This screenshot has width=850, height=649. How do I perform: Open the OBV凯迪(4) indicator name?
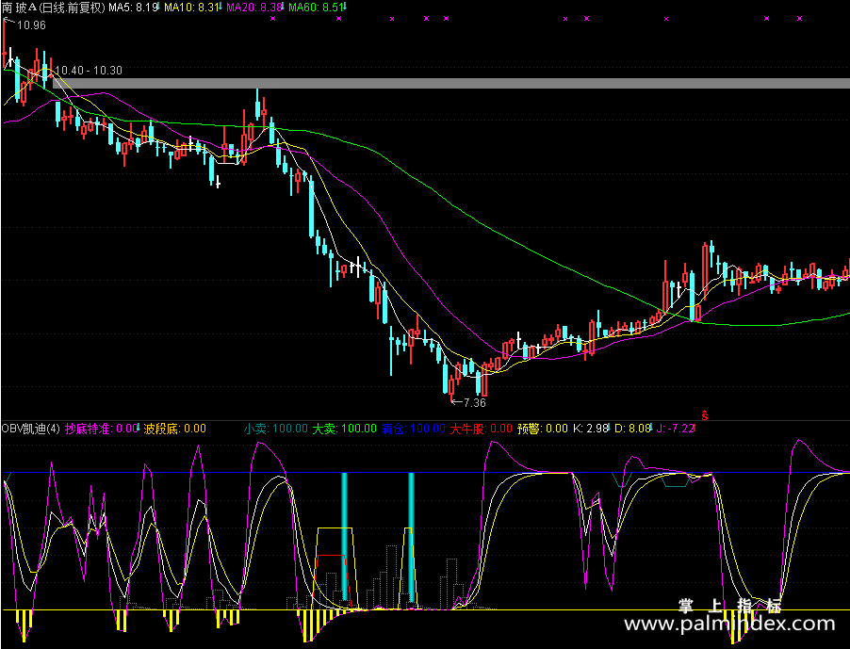click(x=31, y=429)
